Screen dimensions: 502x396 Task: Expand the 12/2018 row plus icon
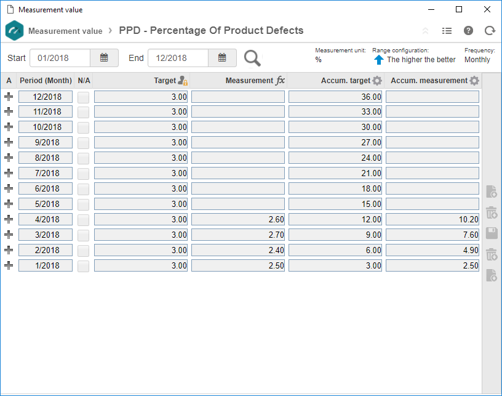point(9,97)
